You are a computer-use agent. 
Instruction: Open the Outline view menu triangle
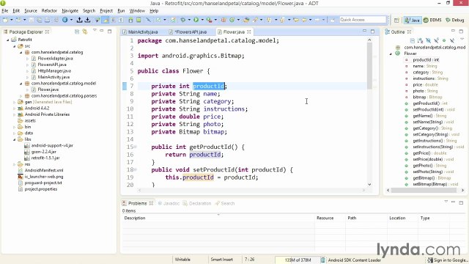click(x=462, y=39)
